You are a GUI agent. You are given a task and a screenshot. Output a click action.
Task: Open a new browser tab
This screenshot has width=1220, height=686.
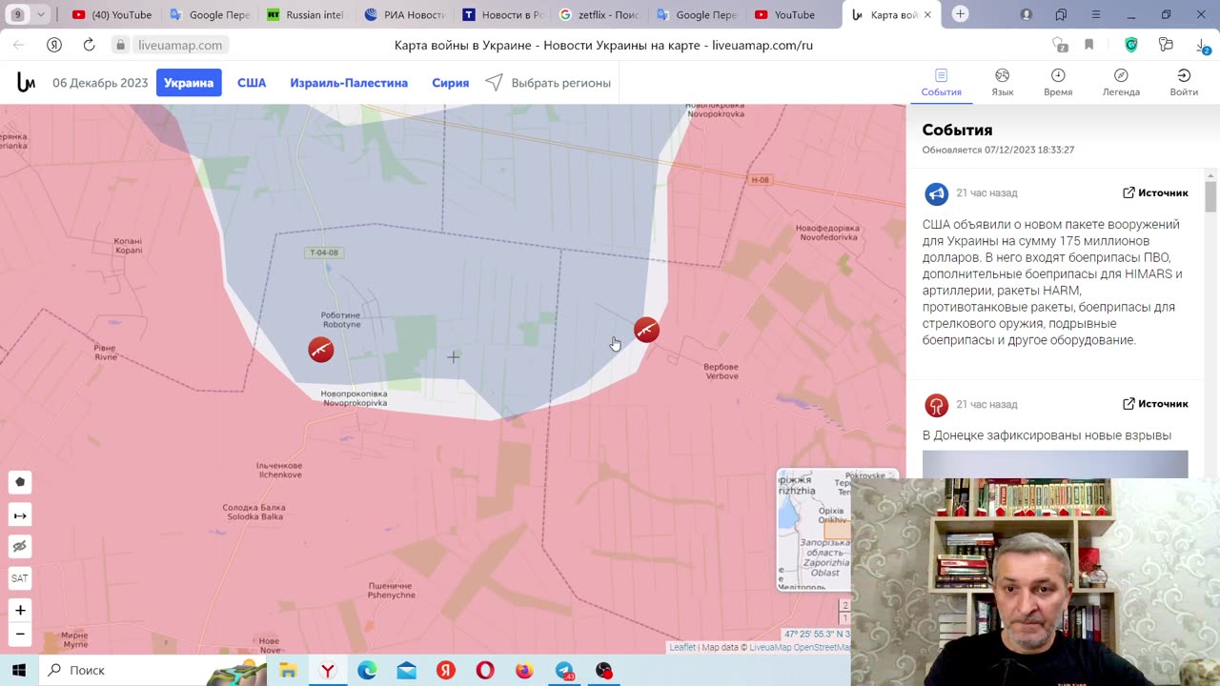(961, 14)
